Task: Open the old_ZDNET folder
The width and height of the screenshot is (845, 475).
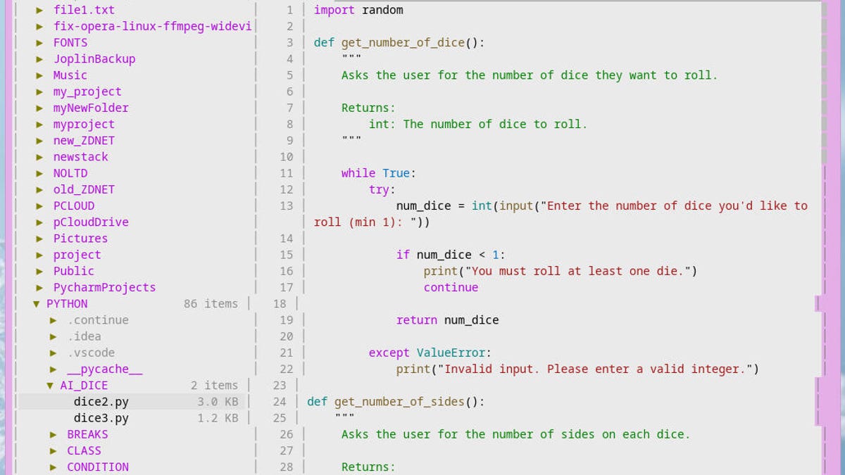Action: (83, 189)
